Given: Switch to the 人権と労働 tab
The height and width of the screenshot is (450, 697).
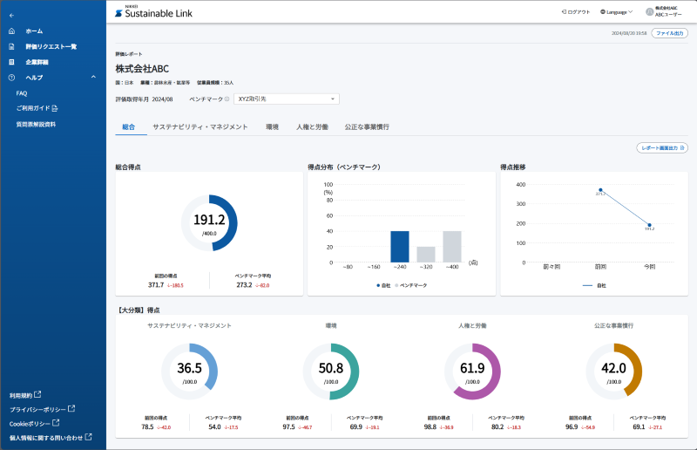Looking at the screenshot, I should (312, 127).
